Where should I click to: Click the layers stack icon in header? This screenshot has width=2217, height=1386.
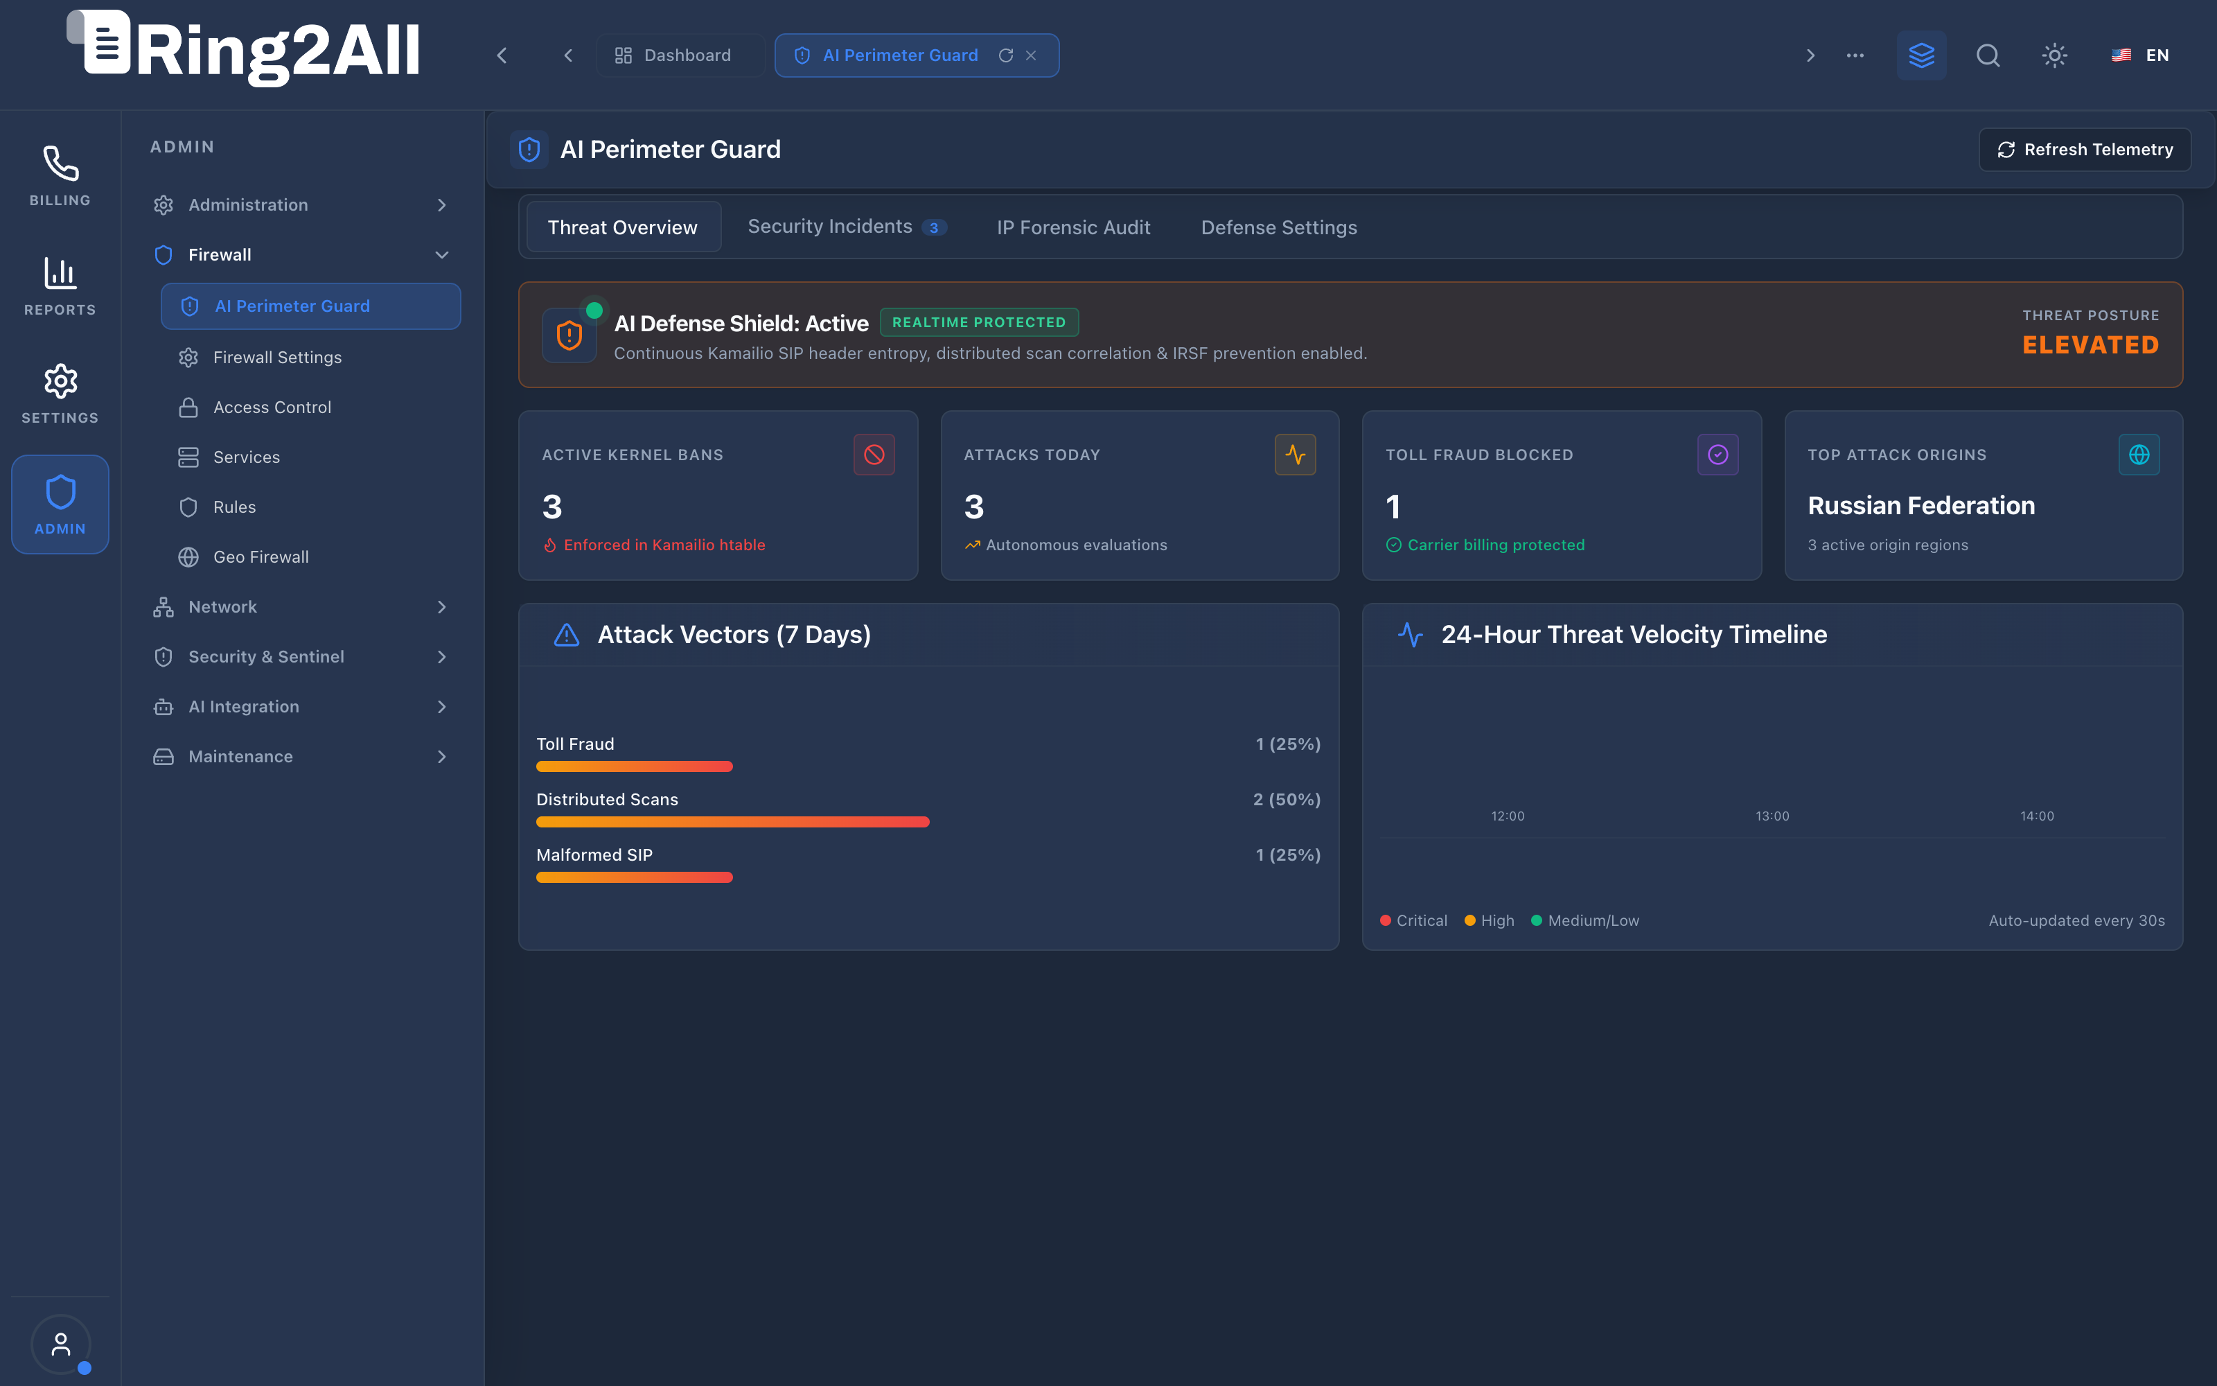click(x=1921, y=55)
